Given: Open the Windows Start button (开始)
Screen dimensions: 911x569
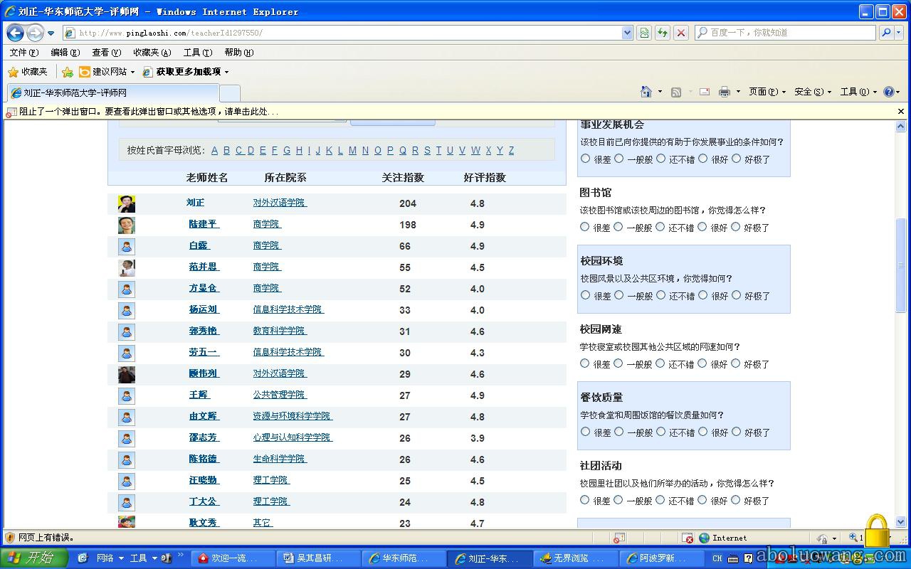Looking at the screenshot, I should pos(34,558).
